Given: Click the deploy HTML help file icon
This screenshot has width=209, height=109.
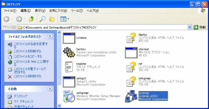Looking at the screenshot, I should 131,38.
